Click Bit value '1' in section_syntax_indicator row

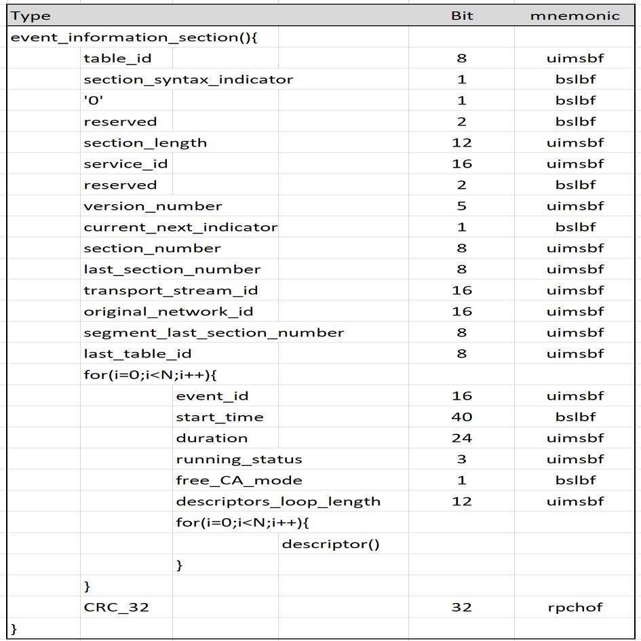pos(461,79)
